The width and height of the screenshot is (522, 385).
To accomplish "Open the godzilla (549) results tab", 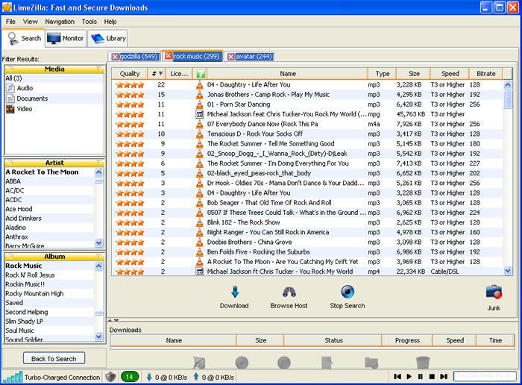I will pos(134,57).
